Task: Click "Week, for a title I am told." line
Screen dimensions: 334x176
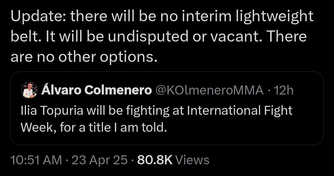Action: pyautogui.click(x=94, y=127)
